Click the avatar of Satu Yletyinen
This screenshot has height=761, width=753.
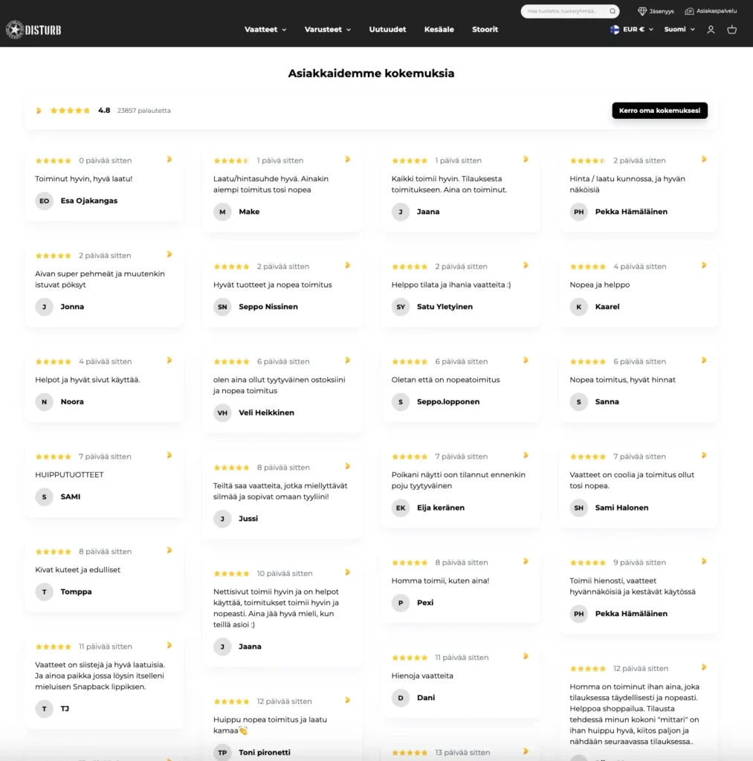click(401, 307)
